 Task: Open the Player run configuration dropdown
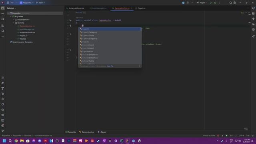(202, 3)
